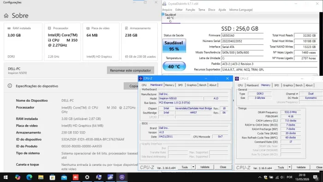Click the info icon beside Especificações do dispositivo

tap(10, 86)
